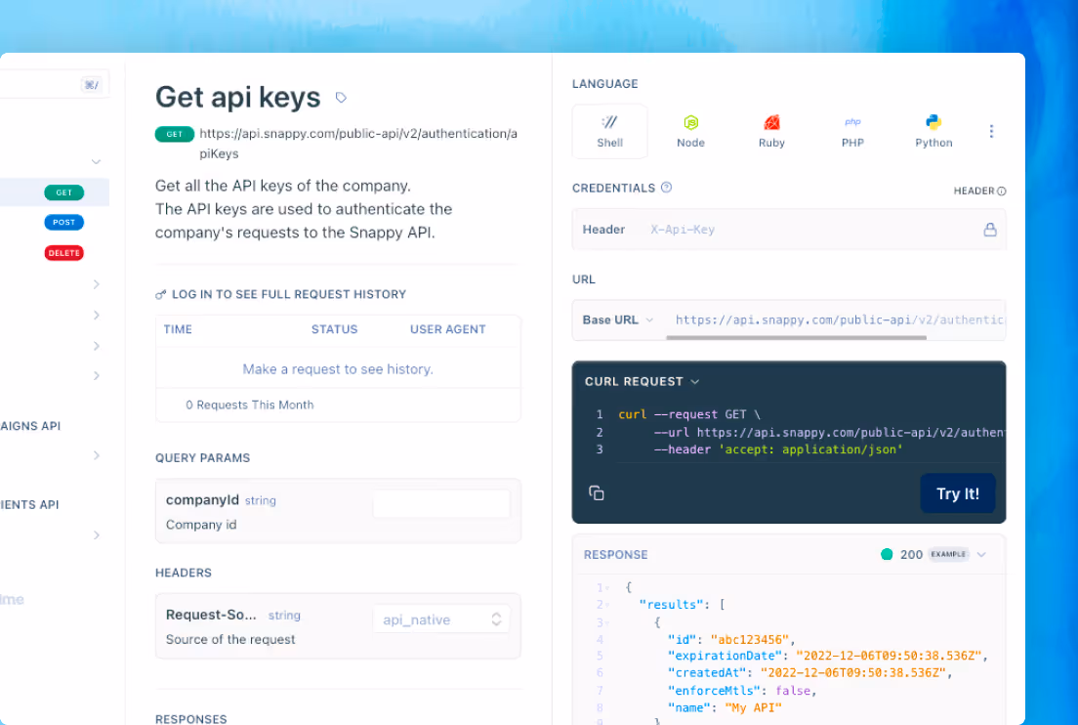Click the credentials help question-mark icon

pyautogui.click(x=666, y=187)
